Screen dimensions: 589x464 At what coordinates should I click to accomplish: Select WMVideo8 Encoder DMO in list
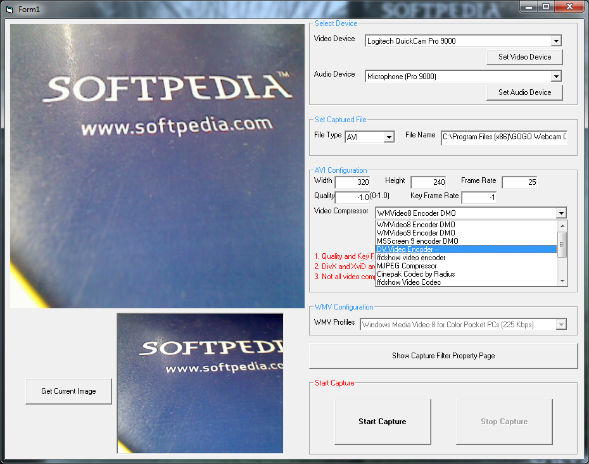point(466,225)
